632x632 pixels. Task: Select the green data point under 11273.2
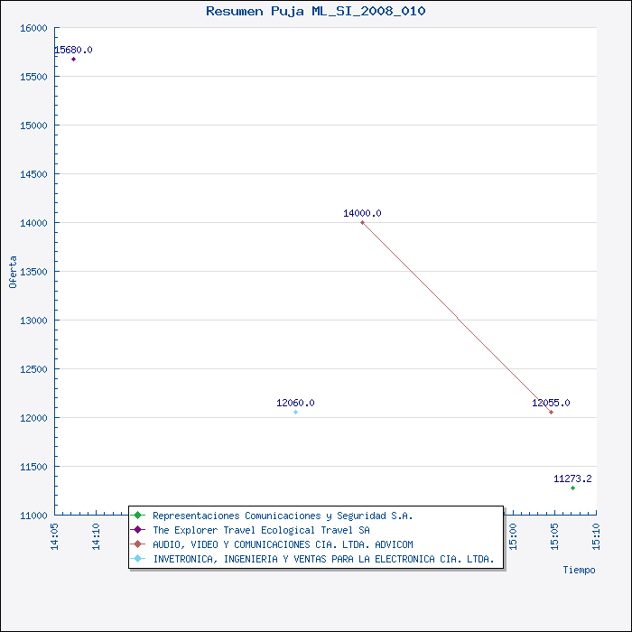(x=572, y=488)
